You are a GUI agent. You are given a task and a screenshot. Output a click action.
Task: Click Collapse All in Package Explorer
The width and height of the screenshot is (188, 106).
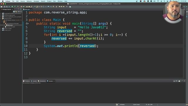(x=14, y=12)
